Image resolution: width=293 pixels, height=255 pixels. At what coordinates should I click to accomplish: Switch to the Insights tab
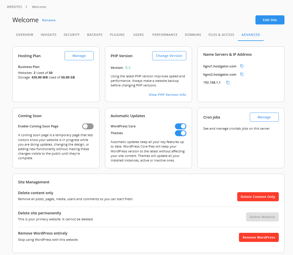[48, 35]
